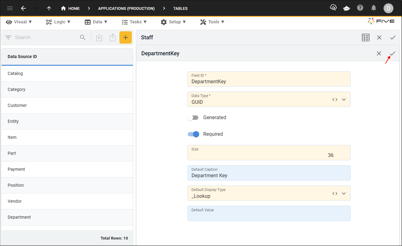Viewport: 402px width, 246px height.
Task: Click the FIVE logo
Action: [x=381, y=21]
